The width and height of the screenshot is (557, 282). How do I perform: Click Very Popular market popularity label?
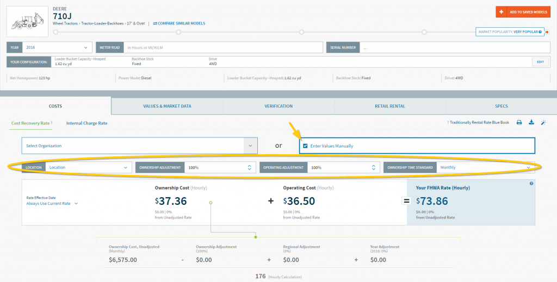tap(526, 32)
